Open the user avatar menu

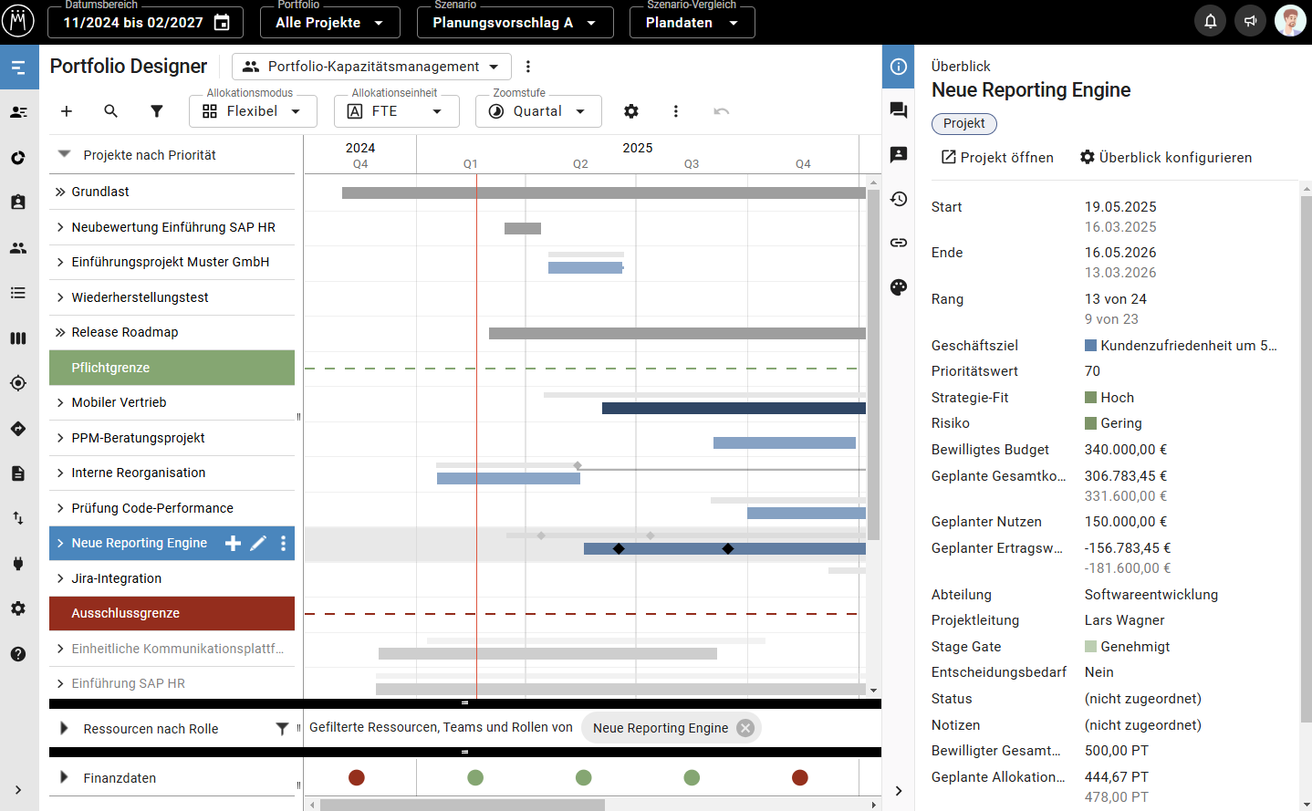tap(1290, 21)
